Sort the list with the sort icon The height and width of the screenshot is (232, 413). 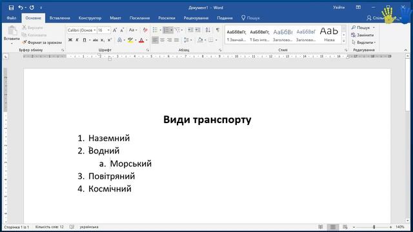208,30
